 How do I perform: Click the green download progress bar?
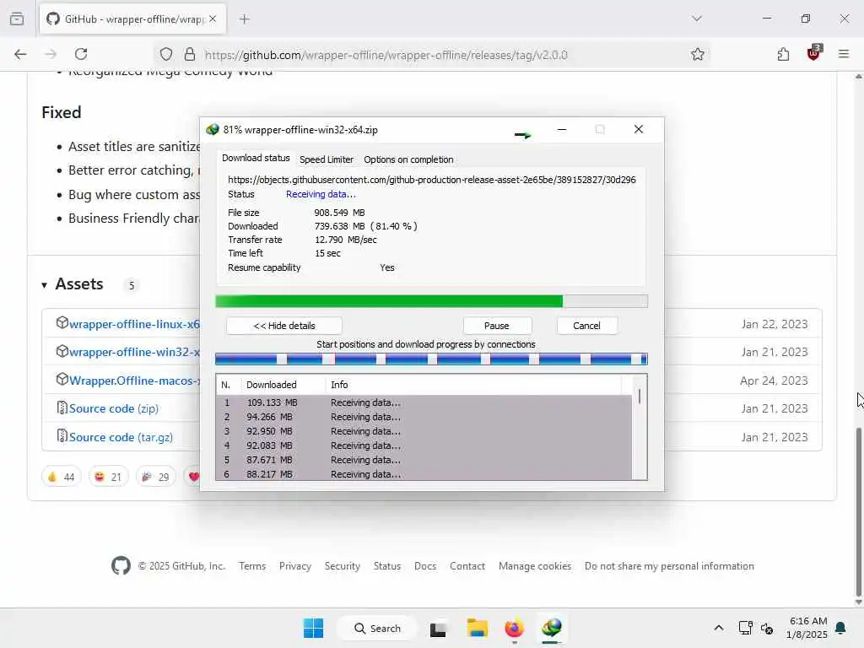(431, 301)
